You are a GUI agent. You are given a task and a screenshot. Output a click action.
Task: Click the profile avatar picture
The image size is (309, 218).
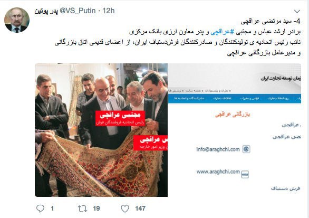click(x=17, y=20)
